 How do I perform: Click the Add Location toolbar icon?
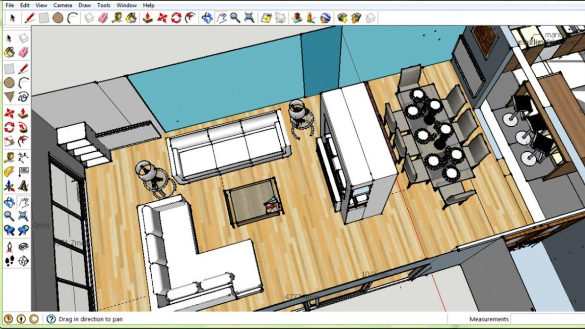pos(266,18)
